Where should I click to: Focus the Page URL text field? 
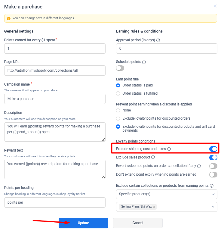click(x=55, y=71)
